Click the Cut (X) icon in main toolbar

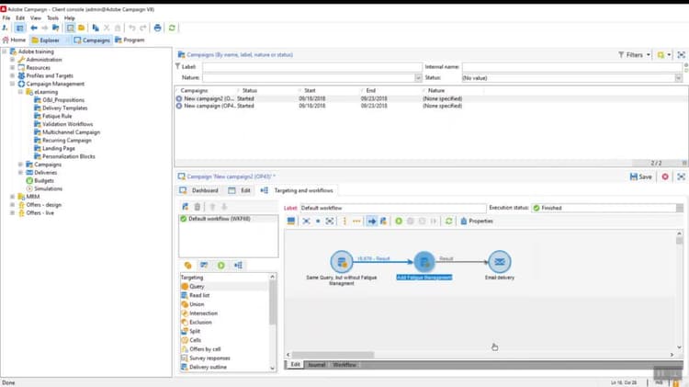(x=107, y=28)
